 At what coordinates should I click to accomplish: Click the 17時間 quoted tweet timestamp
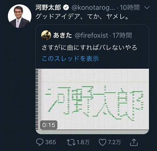[122, 35]
